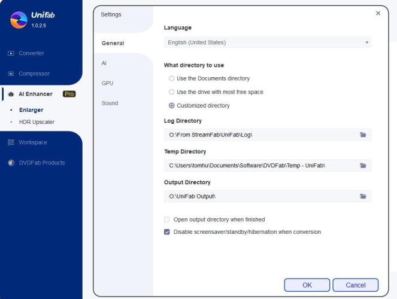Click the Workspace list icon
Viewport: 397px width, 299px height.
point(11,142)
